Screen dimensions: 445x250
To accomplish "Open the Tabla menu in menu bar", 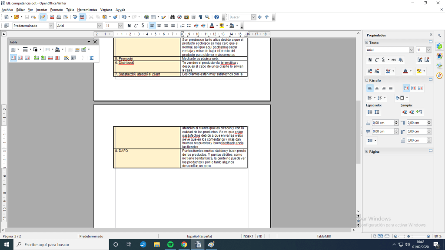I will pos(70,10).
